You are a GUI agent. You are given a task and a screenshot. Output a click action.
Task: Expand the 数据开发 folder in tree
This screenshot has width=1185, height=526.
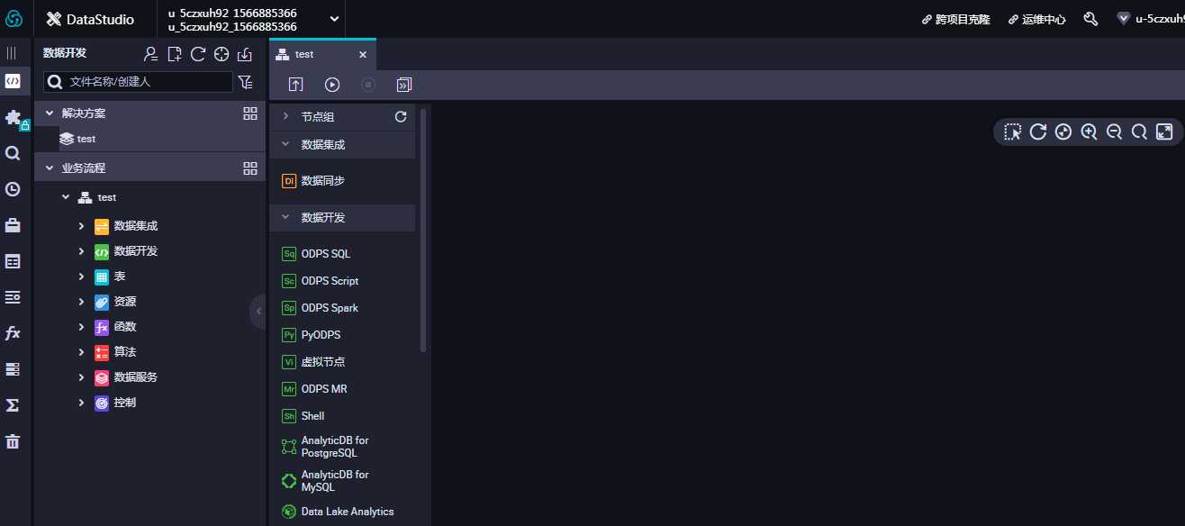[81, 251]
